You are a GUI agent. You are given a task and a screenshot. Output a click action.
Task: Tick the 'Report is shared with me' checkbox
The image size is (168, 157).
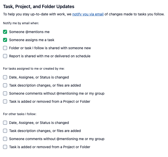(x=5, y=56)
